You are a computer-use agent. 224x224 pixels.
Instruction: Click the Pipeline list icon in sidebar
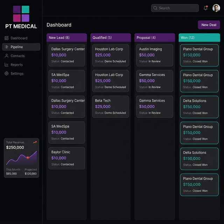(x=6, y=47)
